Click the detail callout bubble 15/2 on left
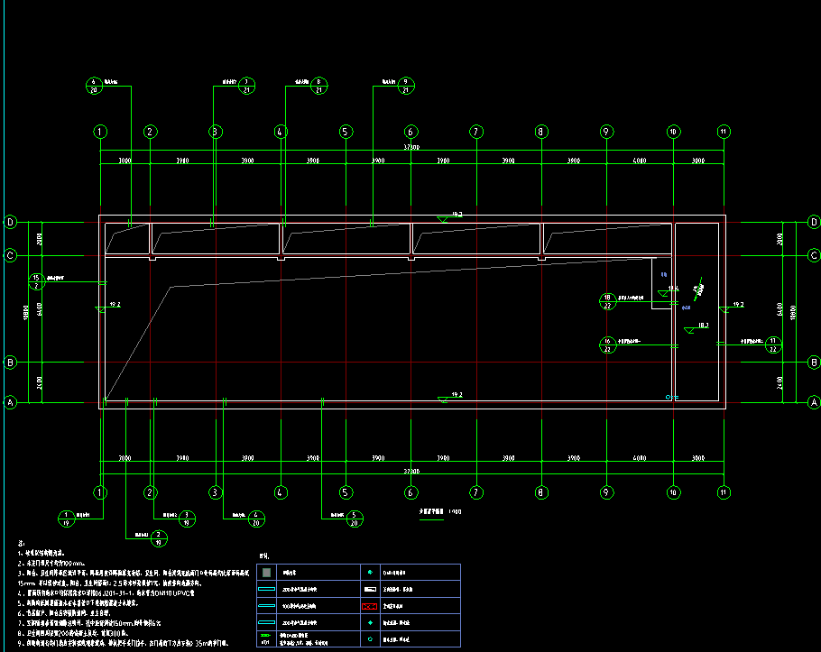The image size is (821, 652). pos(36,281)
